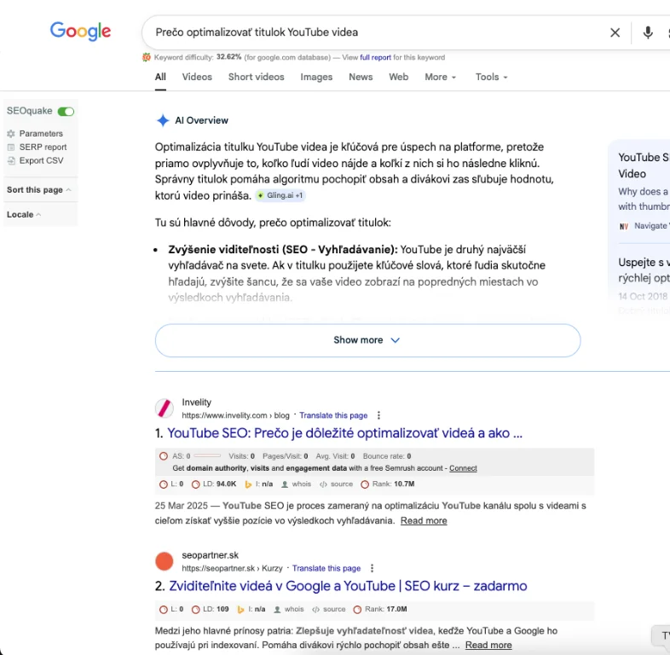The image size is (670, 655).
Task: Open the YouTube SEO Invelity result title
Action: [344, 433]
